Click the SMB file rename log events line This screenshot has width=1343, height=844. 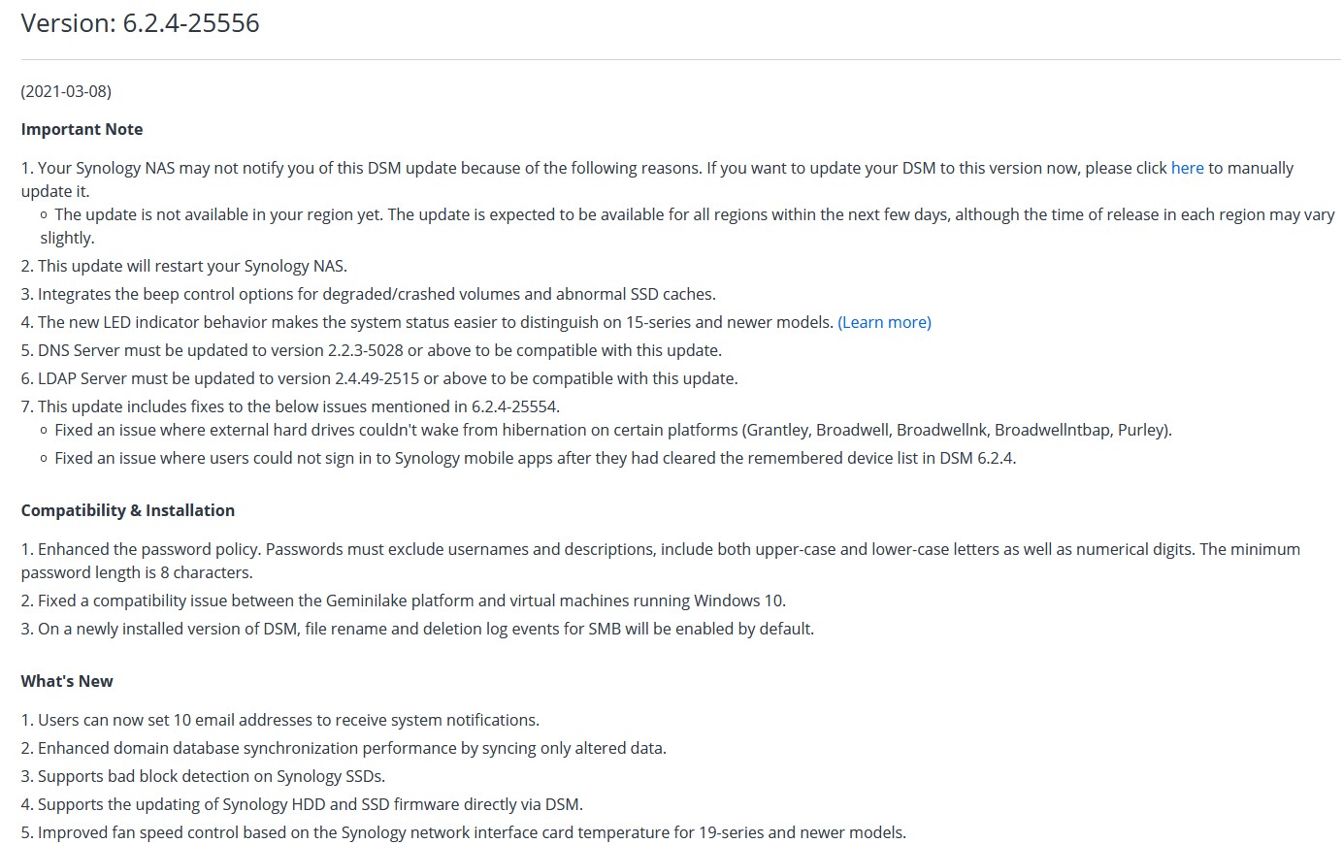(x=425, y=629)
